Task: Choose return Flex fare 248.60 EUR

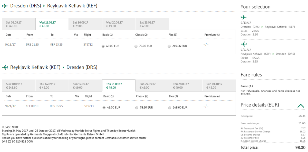Action: [169, 108]
